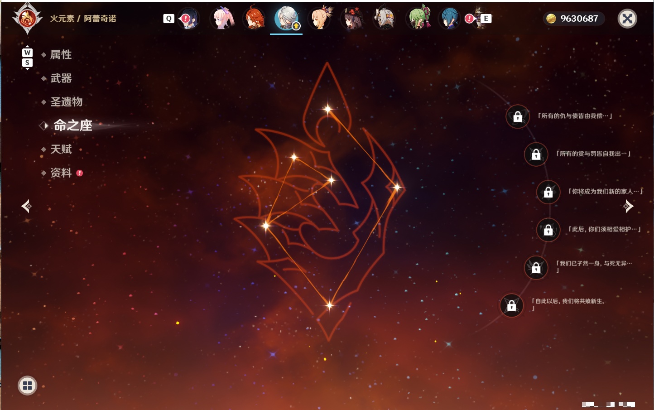Click the locked constellation node 「自此以后, 我们将共飨新生。」
This screenshot has width=654, height=410.
pos(511,305)
